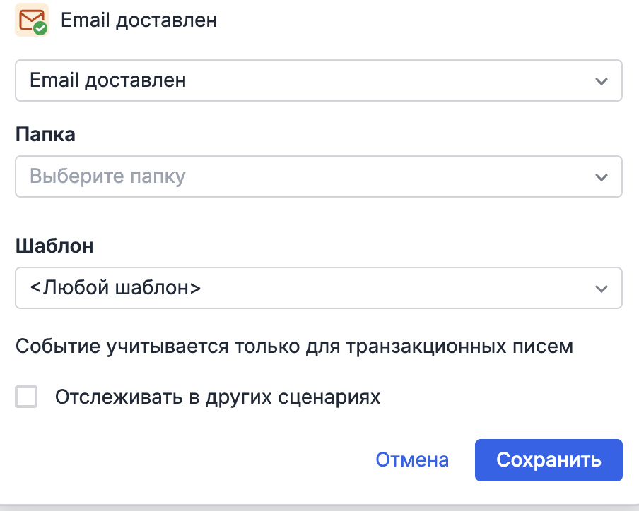Click the chevron of the Email доставлен dropdown
This screenshot has height=511, width=639.
[602, 80]
